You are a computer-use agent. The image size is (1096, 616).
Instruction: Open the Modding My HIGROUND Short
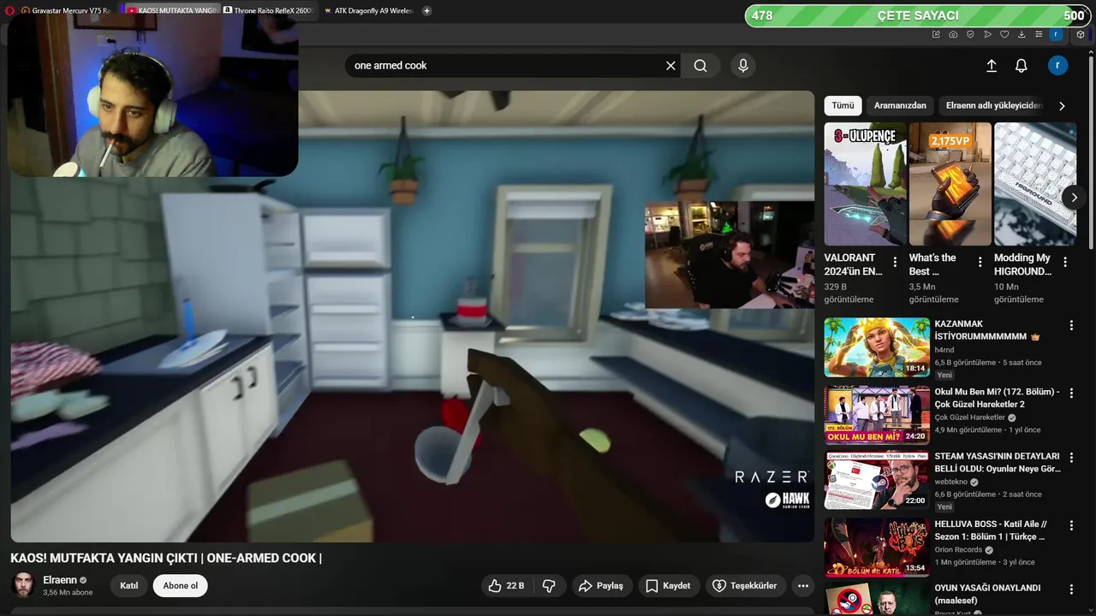coord(1035,184)
